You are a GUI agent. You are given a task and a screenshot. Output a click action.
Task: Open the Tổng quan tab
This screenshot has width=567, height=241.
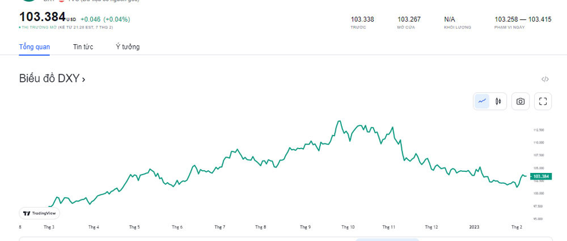[34, 46]
